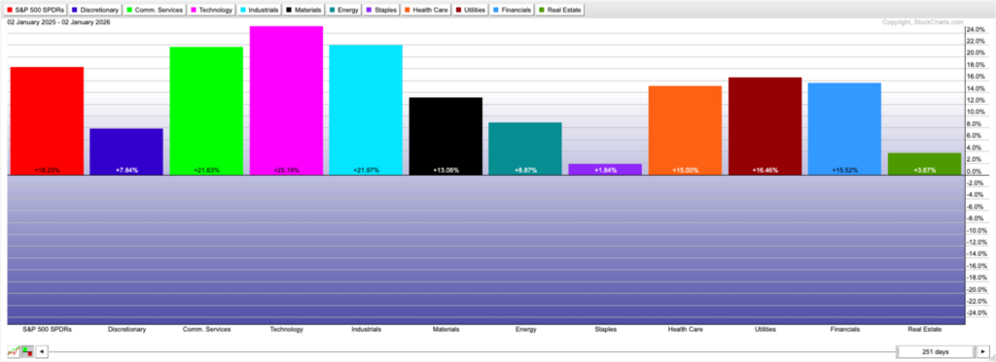996x362 pixels.
Task: Click the black Materials bar
Action: point(445,136)
